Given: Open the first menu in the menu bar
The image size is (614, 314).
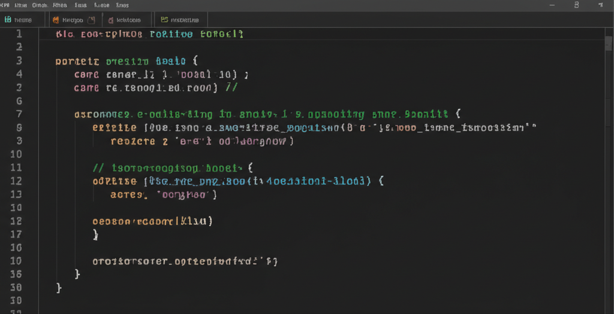Looking at the screenshot, I should 5,5.
